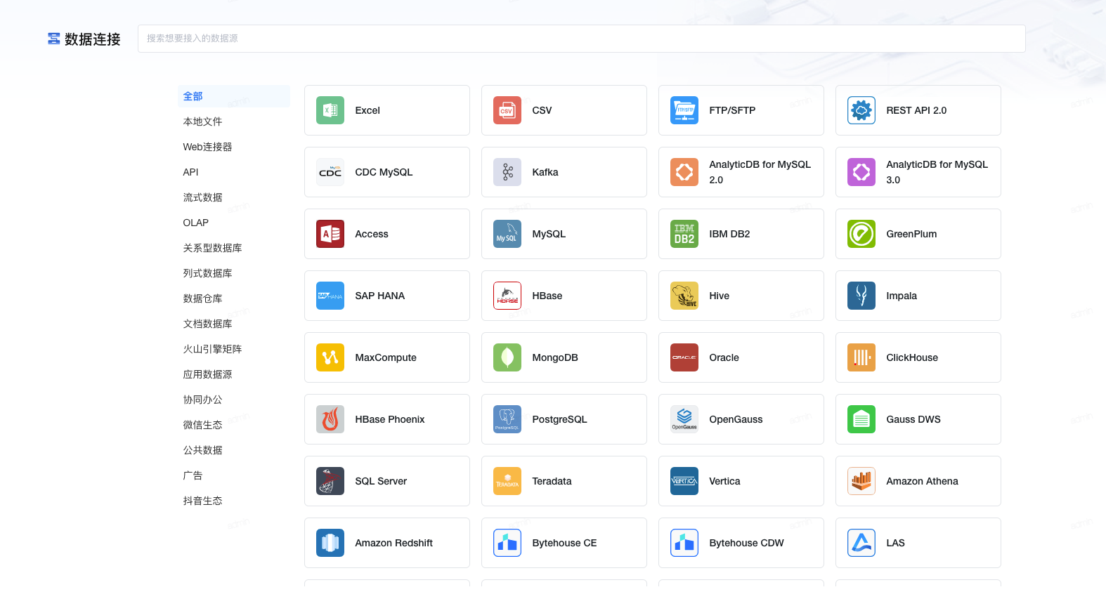This screenshot has height=599, width=1106.
Task: Click the 数据连接 logo icon
Action: (x=53, y=39)
